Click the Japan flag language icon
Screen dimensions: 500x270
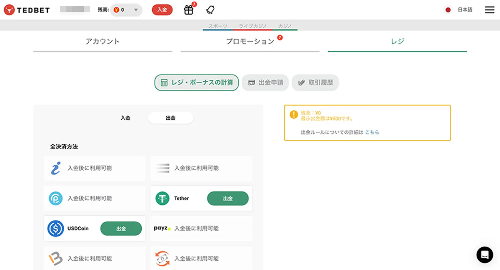pos(448,10)
